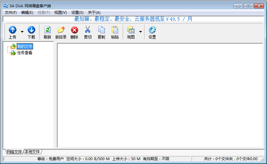Click the 我的文件 folder icon in the tree
The image size is (267, 164).
[13, 46]
